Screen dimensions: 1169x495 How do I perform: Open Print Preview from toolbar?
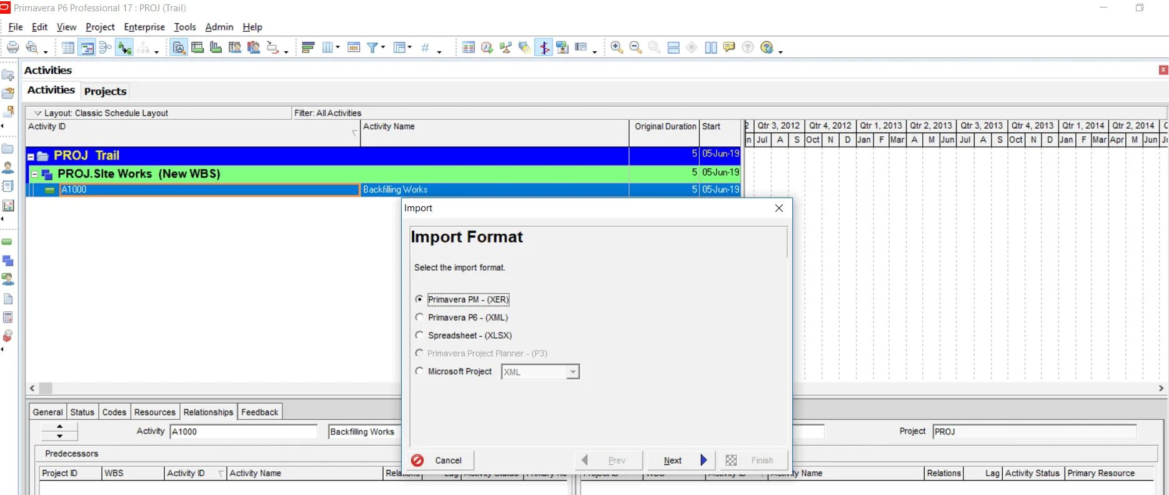(x=32, y=47)
